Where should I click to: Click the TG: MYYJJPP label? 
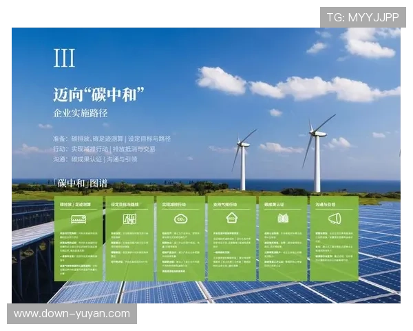point(362,17)
